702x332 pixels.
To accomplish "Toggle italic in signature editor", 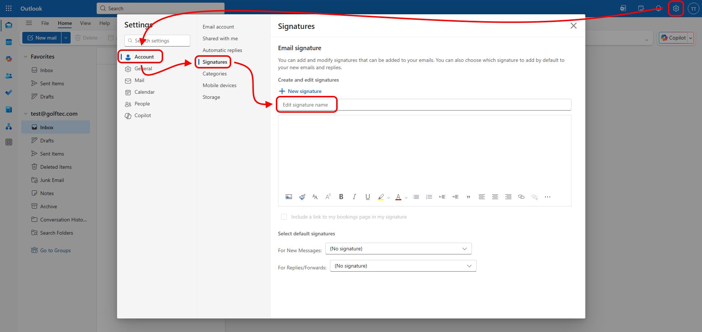I will pos(354,197).
